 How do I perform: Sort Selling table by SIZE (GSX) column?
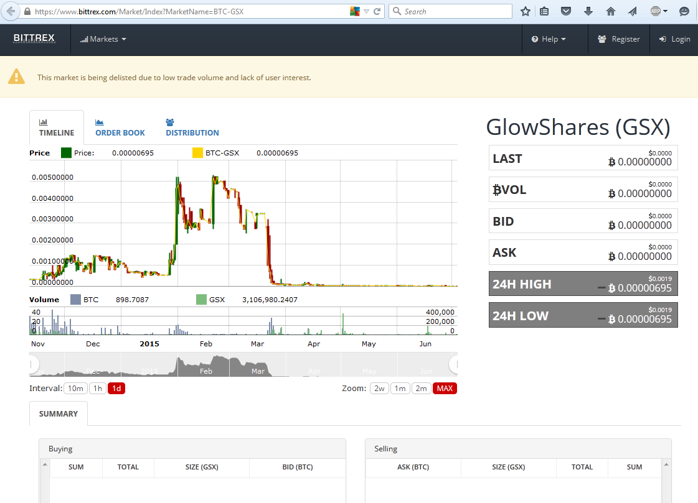508,467
